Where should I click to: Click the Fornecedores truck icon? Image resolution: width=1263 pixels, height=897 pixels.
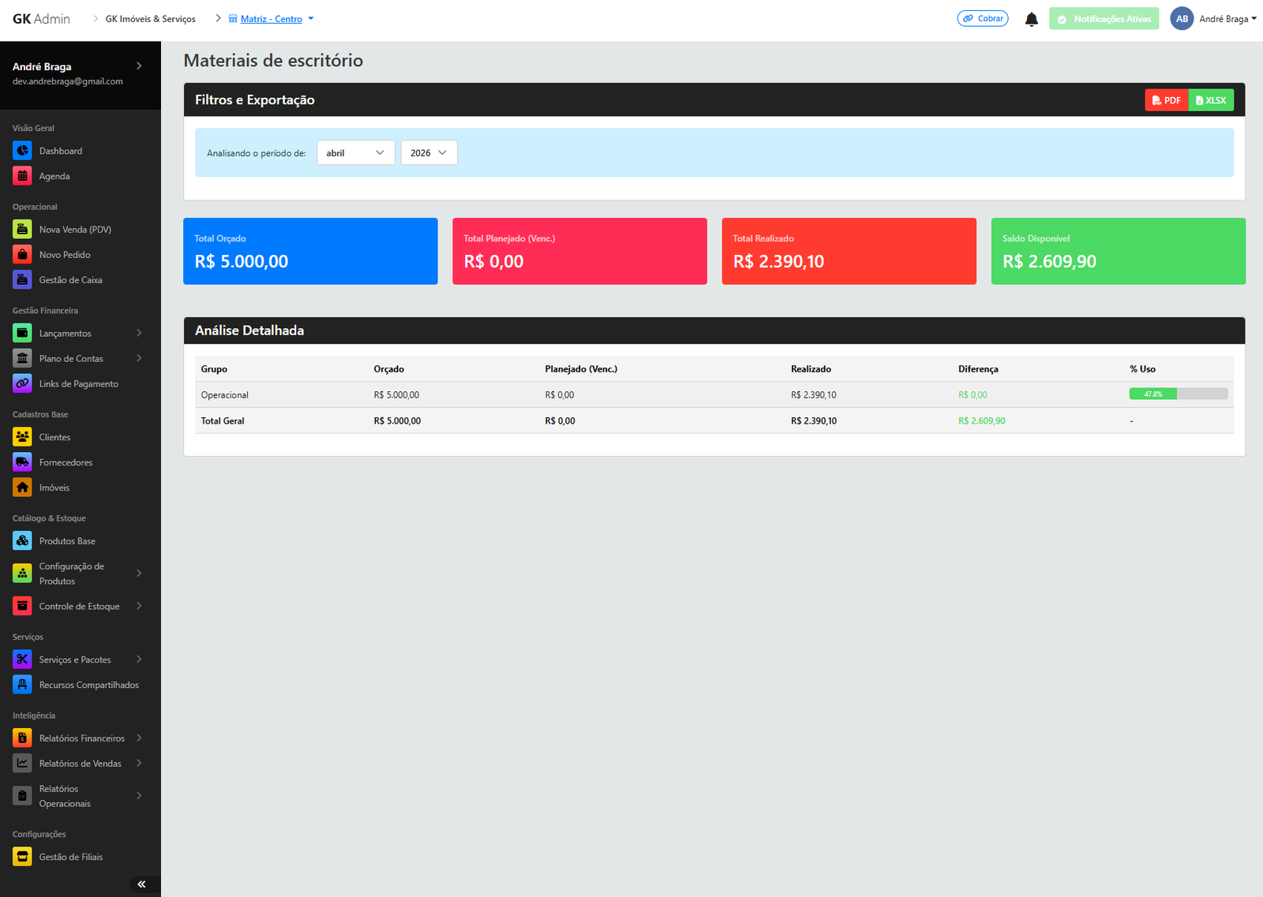pos(22,462)
